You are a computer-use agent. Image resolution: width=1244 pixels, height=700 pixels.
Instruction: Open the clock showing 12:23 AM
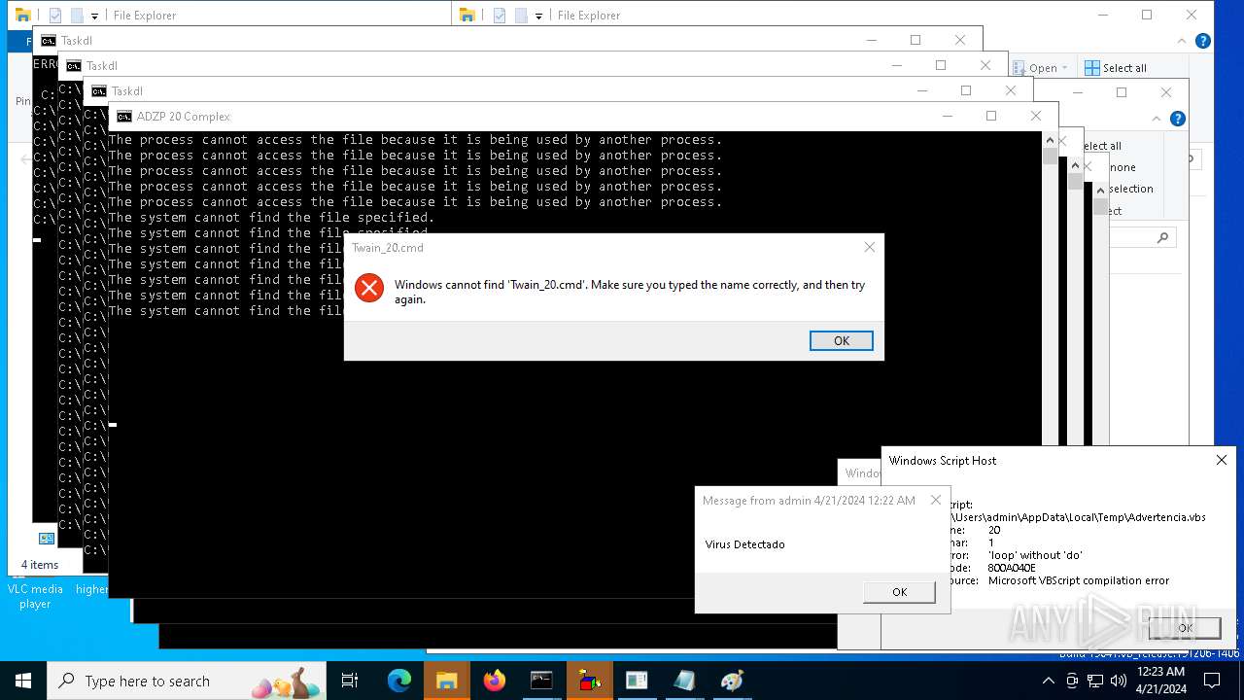pos(1161,681)
